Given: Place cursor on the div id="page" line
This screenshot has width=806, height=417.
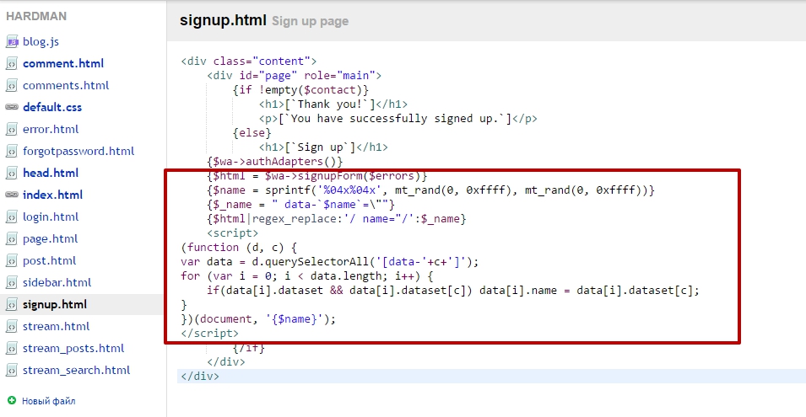Looking at the screenshot, I should 294,76.
